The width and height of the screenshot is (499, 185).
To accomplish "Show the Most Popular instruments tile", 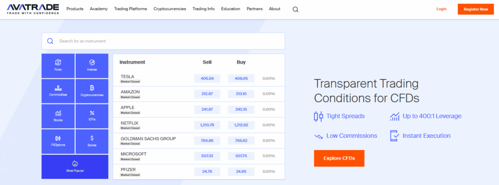I will point(75,167).
